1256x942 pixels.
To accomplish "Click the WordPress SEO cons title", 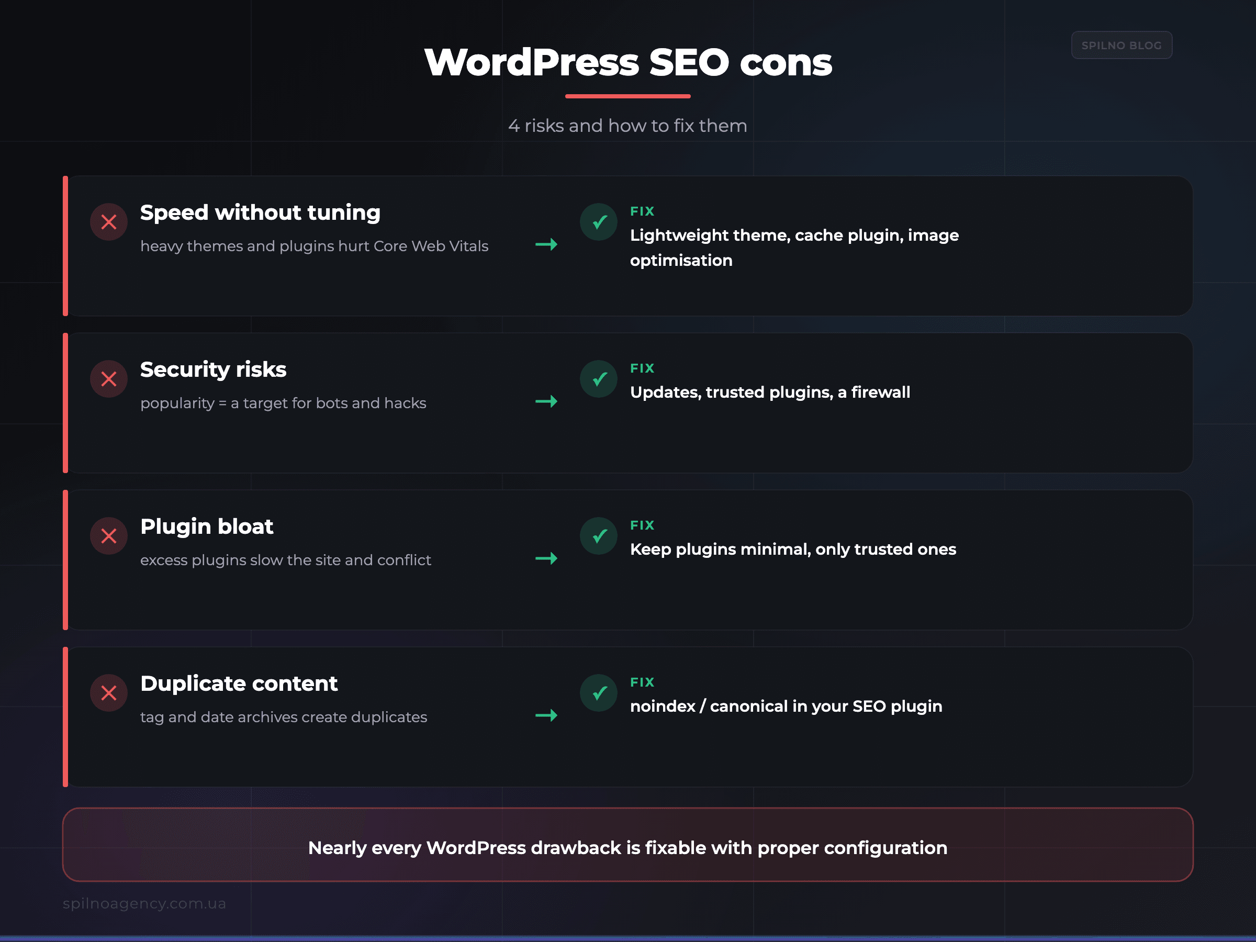I will [628, 62].
